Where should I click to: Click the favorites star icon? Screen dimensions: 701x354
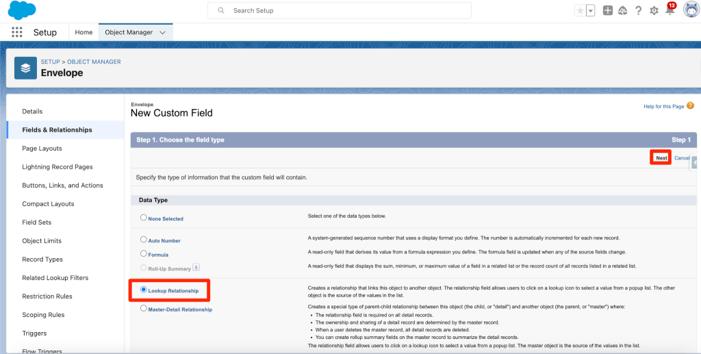pyautogui.click(x=581, y=10)
